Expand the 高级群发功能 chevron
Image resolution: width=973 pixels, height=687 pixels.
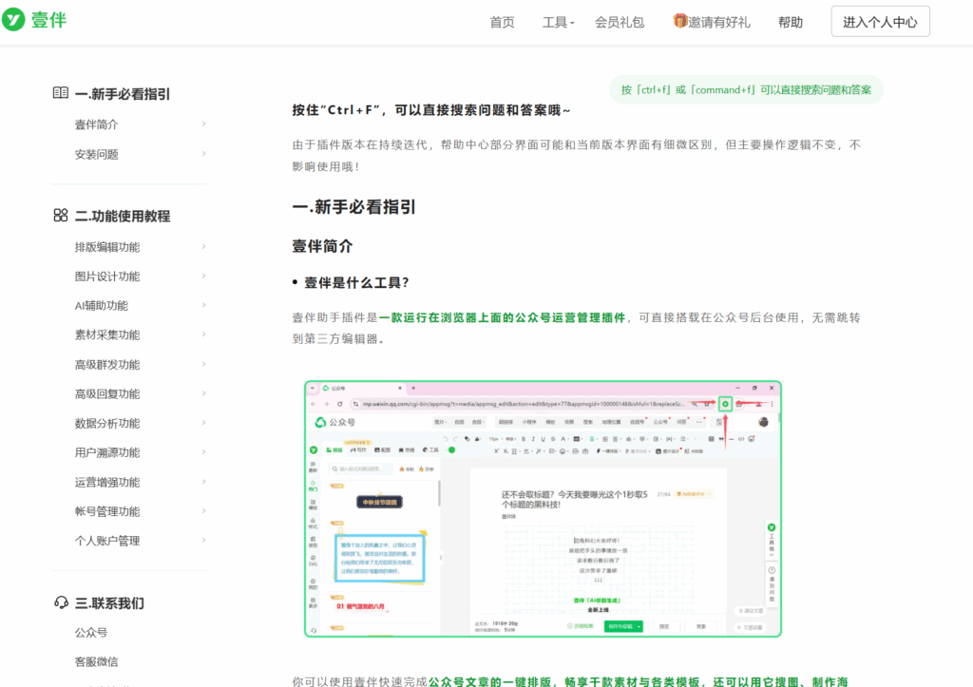coord(203,364)
